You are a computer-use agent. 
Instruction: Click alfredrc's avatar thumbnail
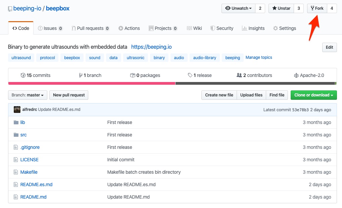tap(17, 110)
